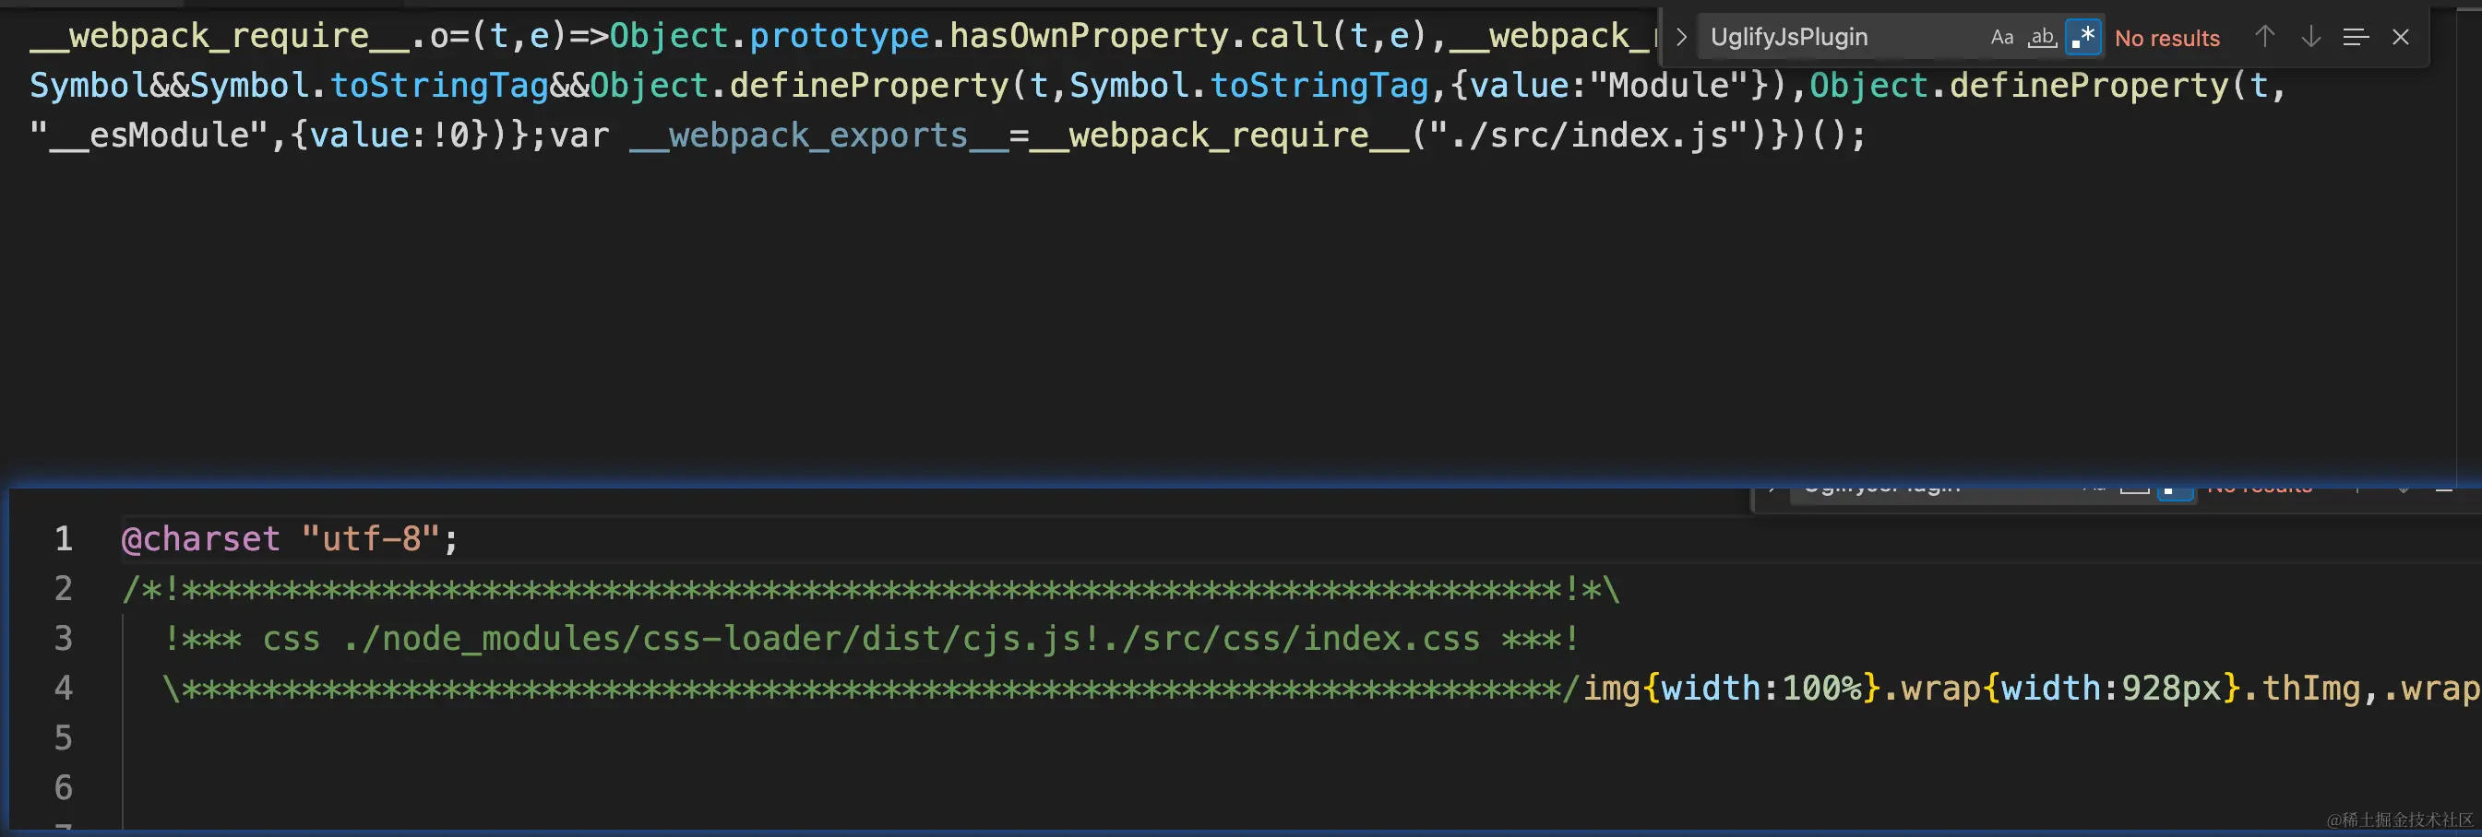
Task: Click hasOwnProperty in the first code line
Action: point(1089,36)
